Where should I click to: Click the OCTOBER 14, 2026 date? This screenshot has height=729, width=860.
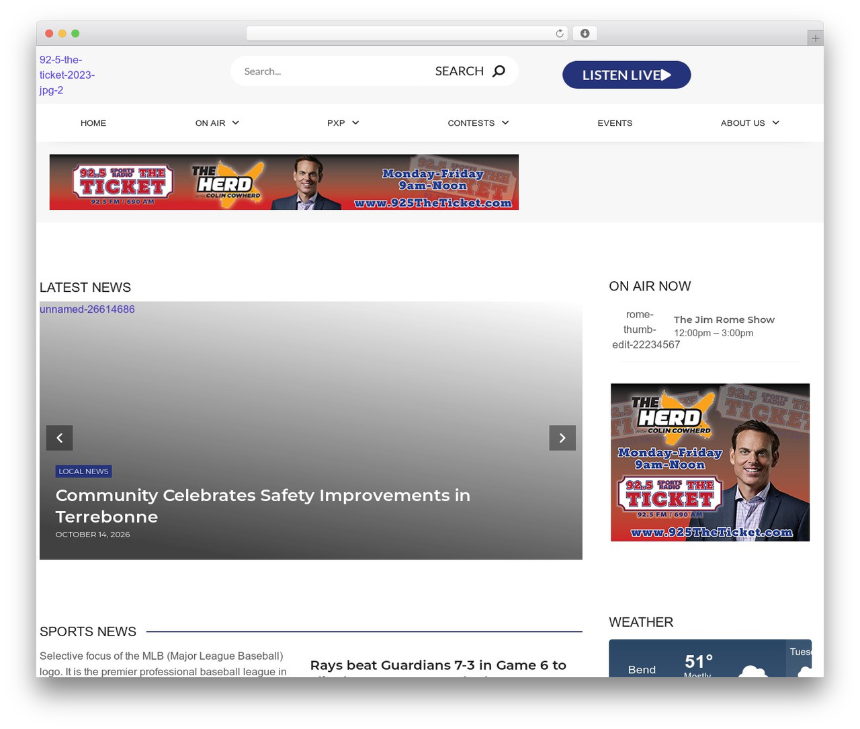(93, 535)
